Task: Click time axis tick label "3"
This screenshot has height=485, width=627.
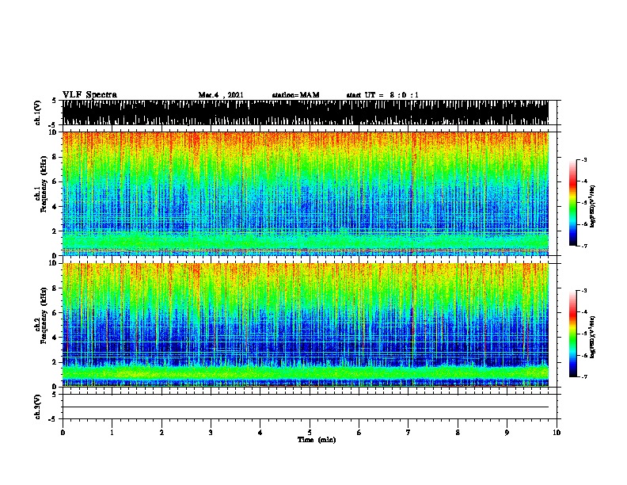Action: [x=211, y=433]
